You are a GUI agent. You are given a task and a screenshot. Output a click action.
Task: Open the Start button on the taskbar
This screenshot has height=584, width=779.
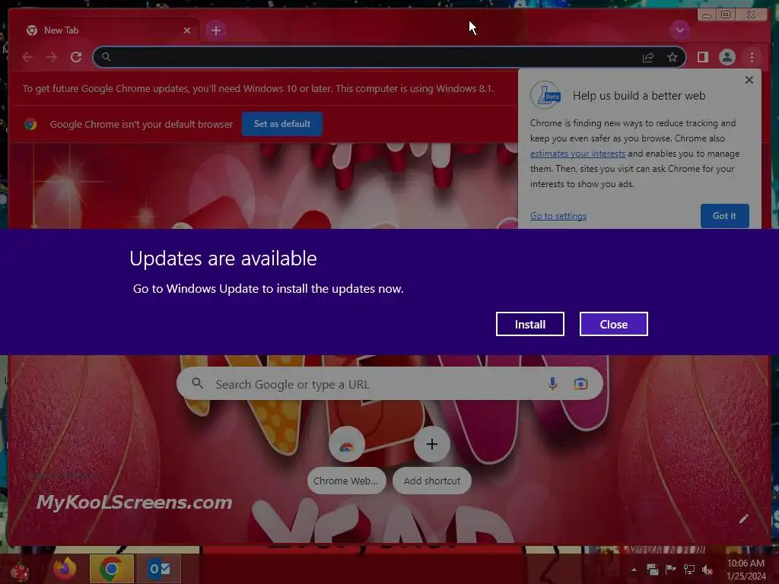[x=19, y=571]
